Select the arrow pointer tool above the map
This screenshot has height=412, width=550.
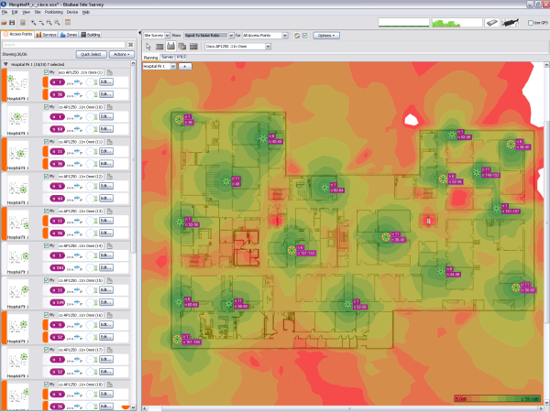click(149, 45)
